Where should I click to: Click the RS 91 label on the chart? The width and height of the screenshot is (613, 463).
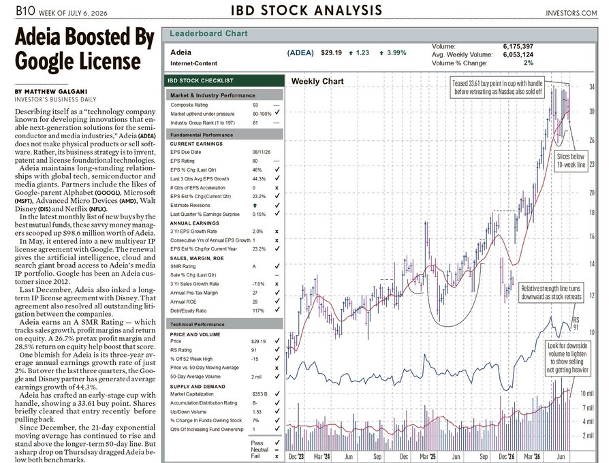click(576, 324)
